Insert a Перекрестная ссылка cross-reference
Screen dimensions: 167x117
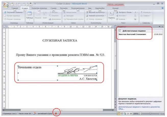[73, 19]
